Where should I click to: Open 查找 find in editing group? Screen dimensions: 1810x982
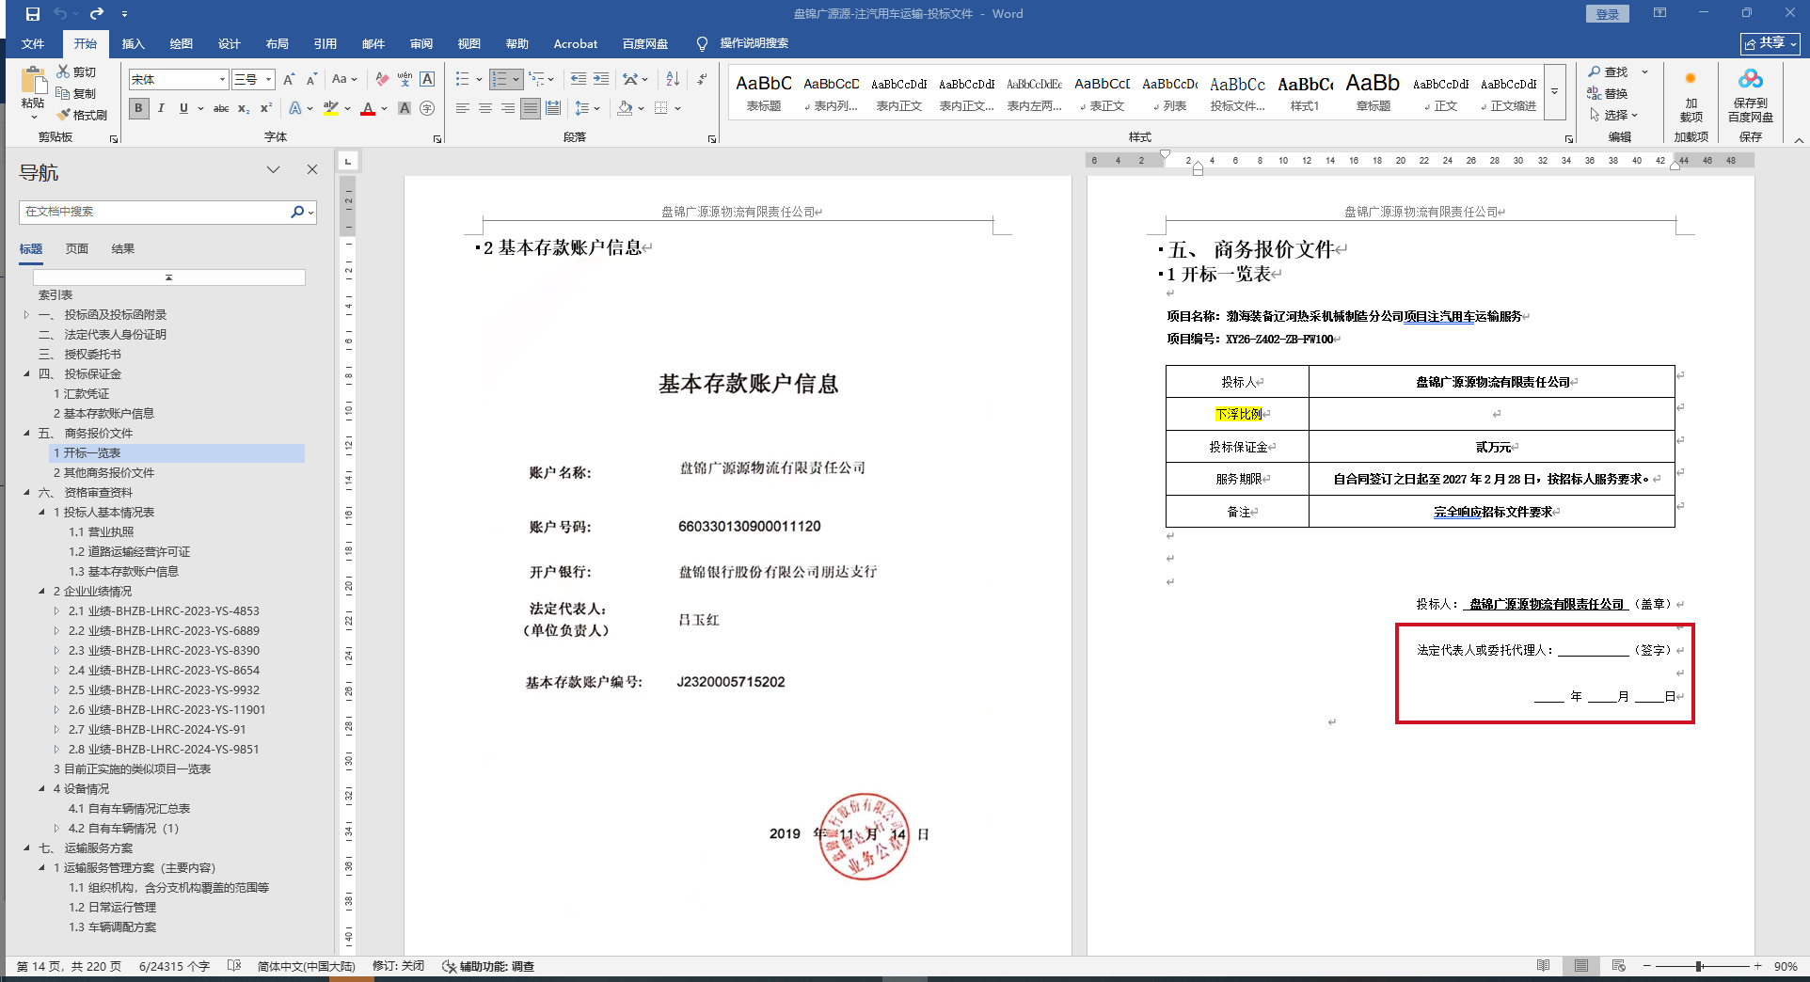[x=1609, y=71]
